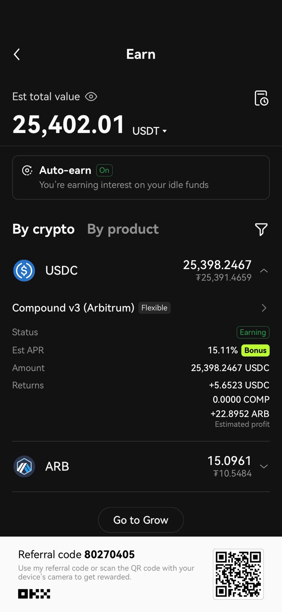Switch to the By product tab
The height and width of the screenshot is (612, 282).
point(123,229)
